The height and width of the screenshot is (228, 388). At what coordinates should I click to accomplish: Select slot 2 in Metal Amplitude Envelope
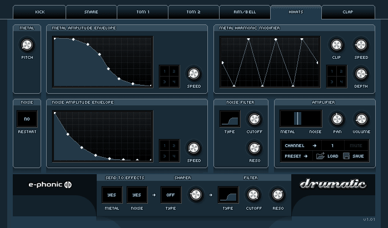tap(174, 72)
